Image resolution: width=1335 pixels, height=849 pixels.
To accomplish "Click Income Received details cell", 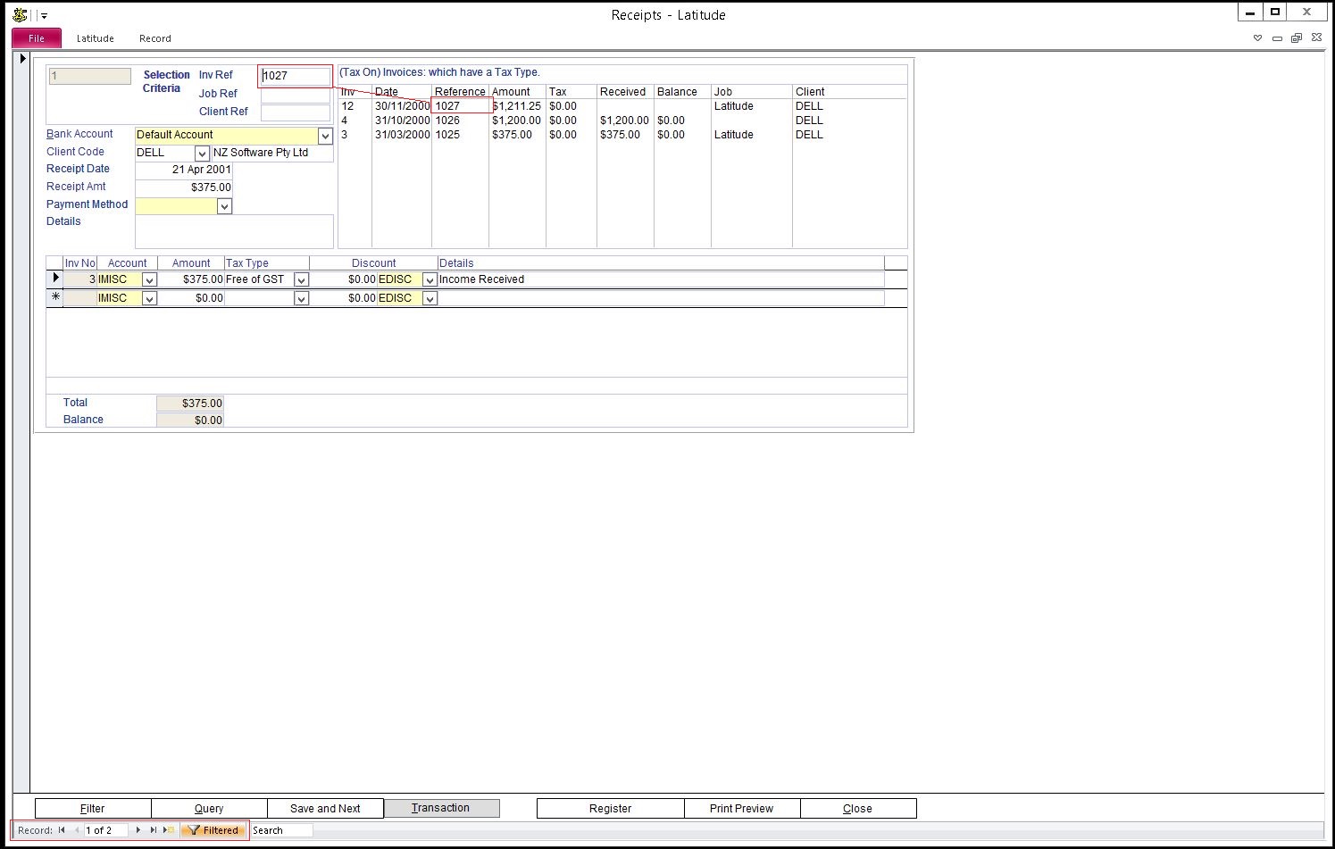I will click(661, 279).
